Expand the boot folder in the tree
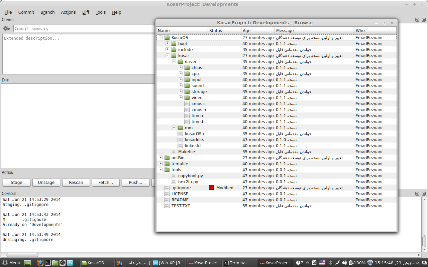This screenshot has height=267, width=428. pos(167,43)
